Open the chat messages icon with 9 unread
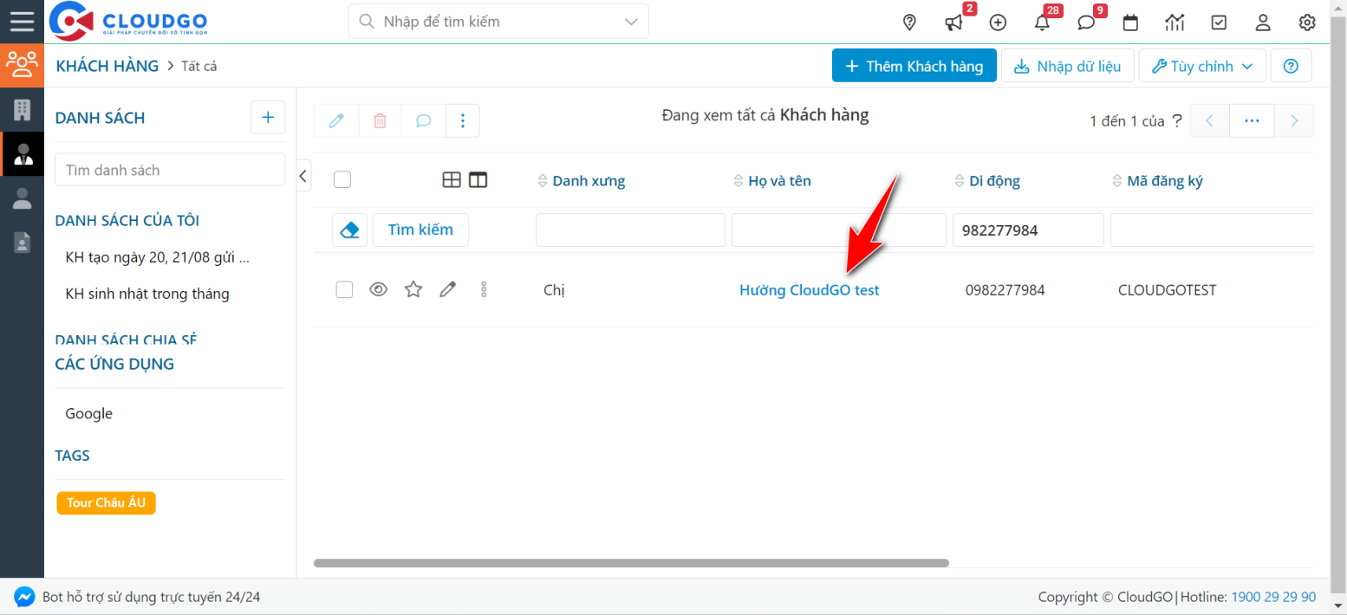 click(1086, 22)
